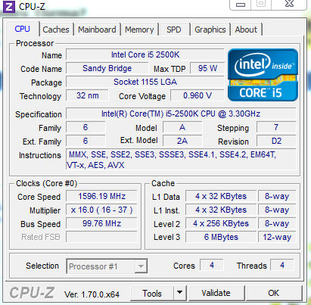
Task: Expand the Processor #1 selection combo box
Action: (x=107, y=266)
